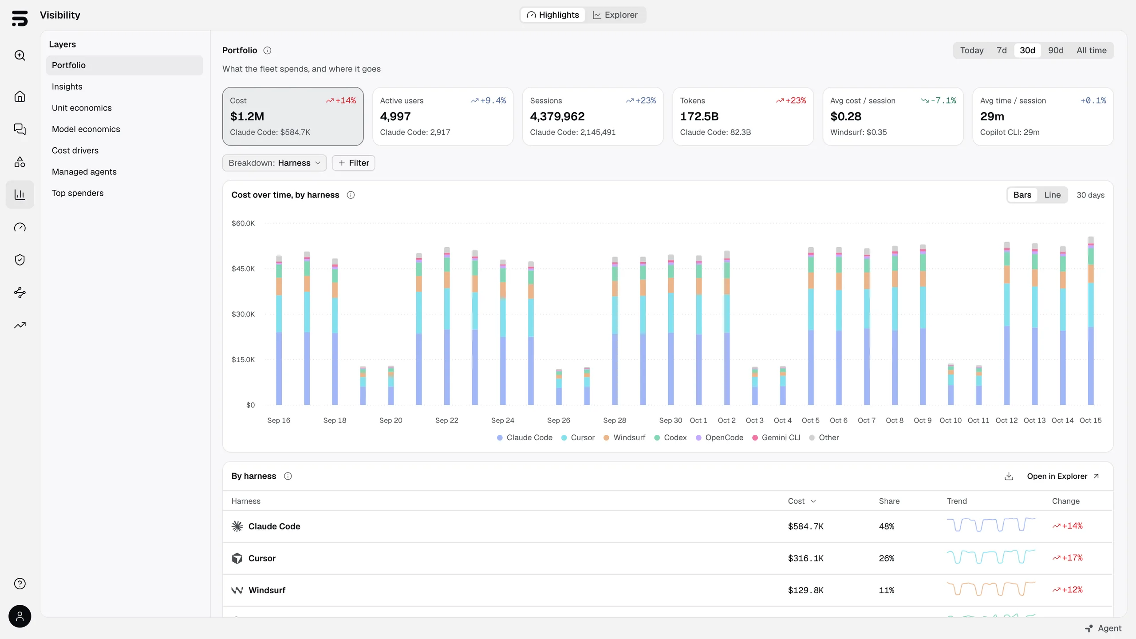The image size is (1136, 639).
Task: Set time range to 7d
Action: tap(1002, 51)
